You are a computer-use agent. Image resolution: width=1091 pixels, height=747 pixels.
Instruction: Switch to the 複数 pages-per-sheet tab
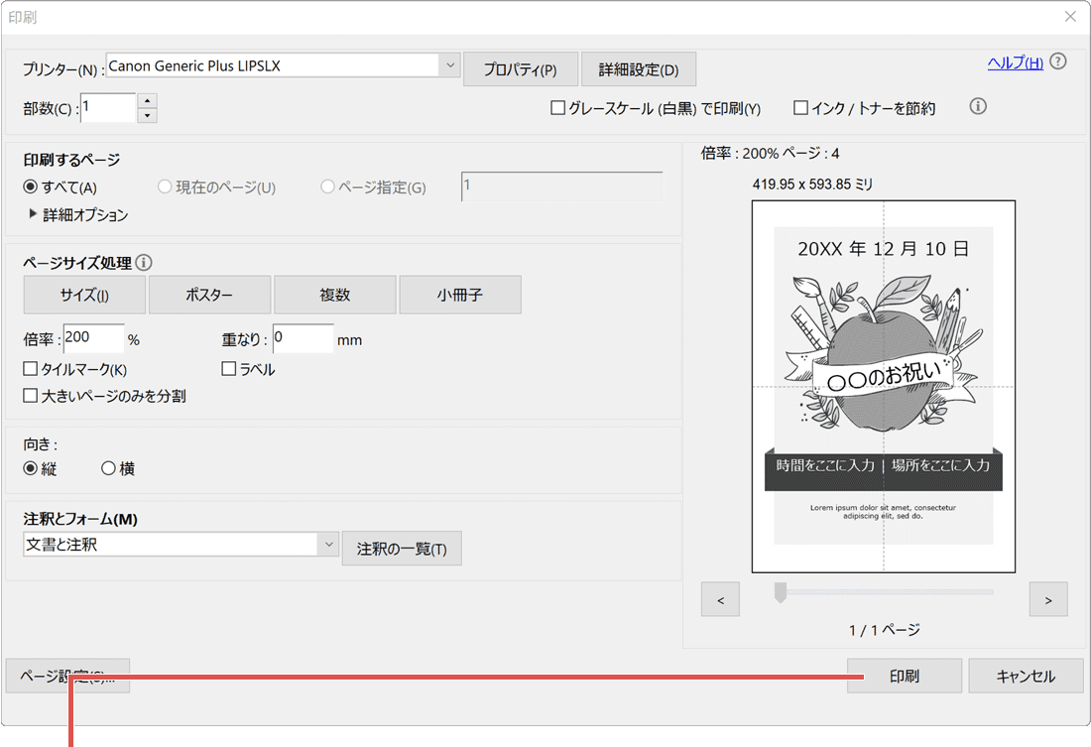tap(334, 295)
